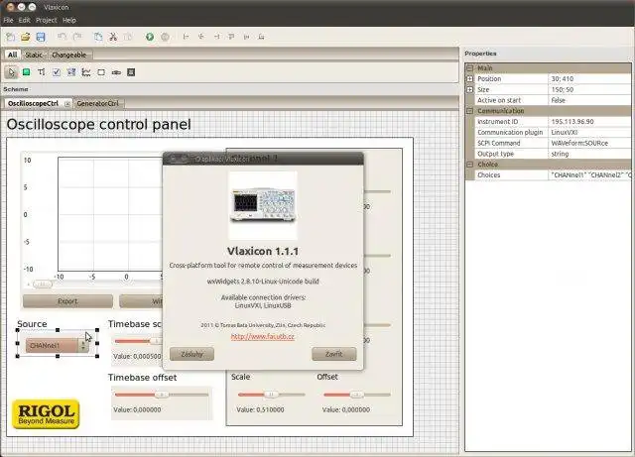The image size is (635, 457).
Task: Click the RIGOL Beyond Measure logo
Action: 46,414
